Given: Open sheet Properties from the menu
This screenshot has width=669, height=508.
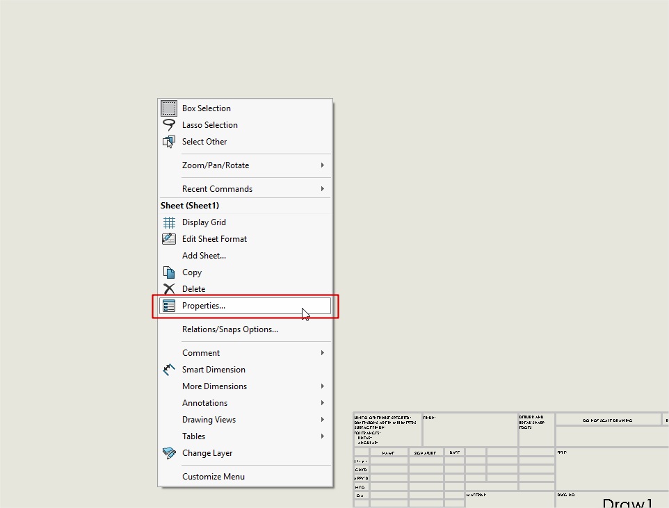Looking at the screenshot, I should point(204,306).
